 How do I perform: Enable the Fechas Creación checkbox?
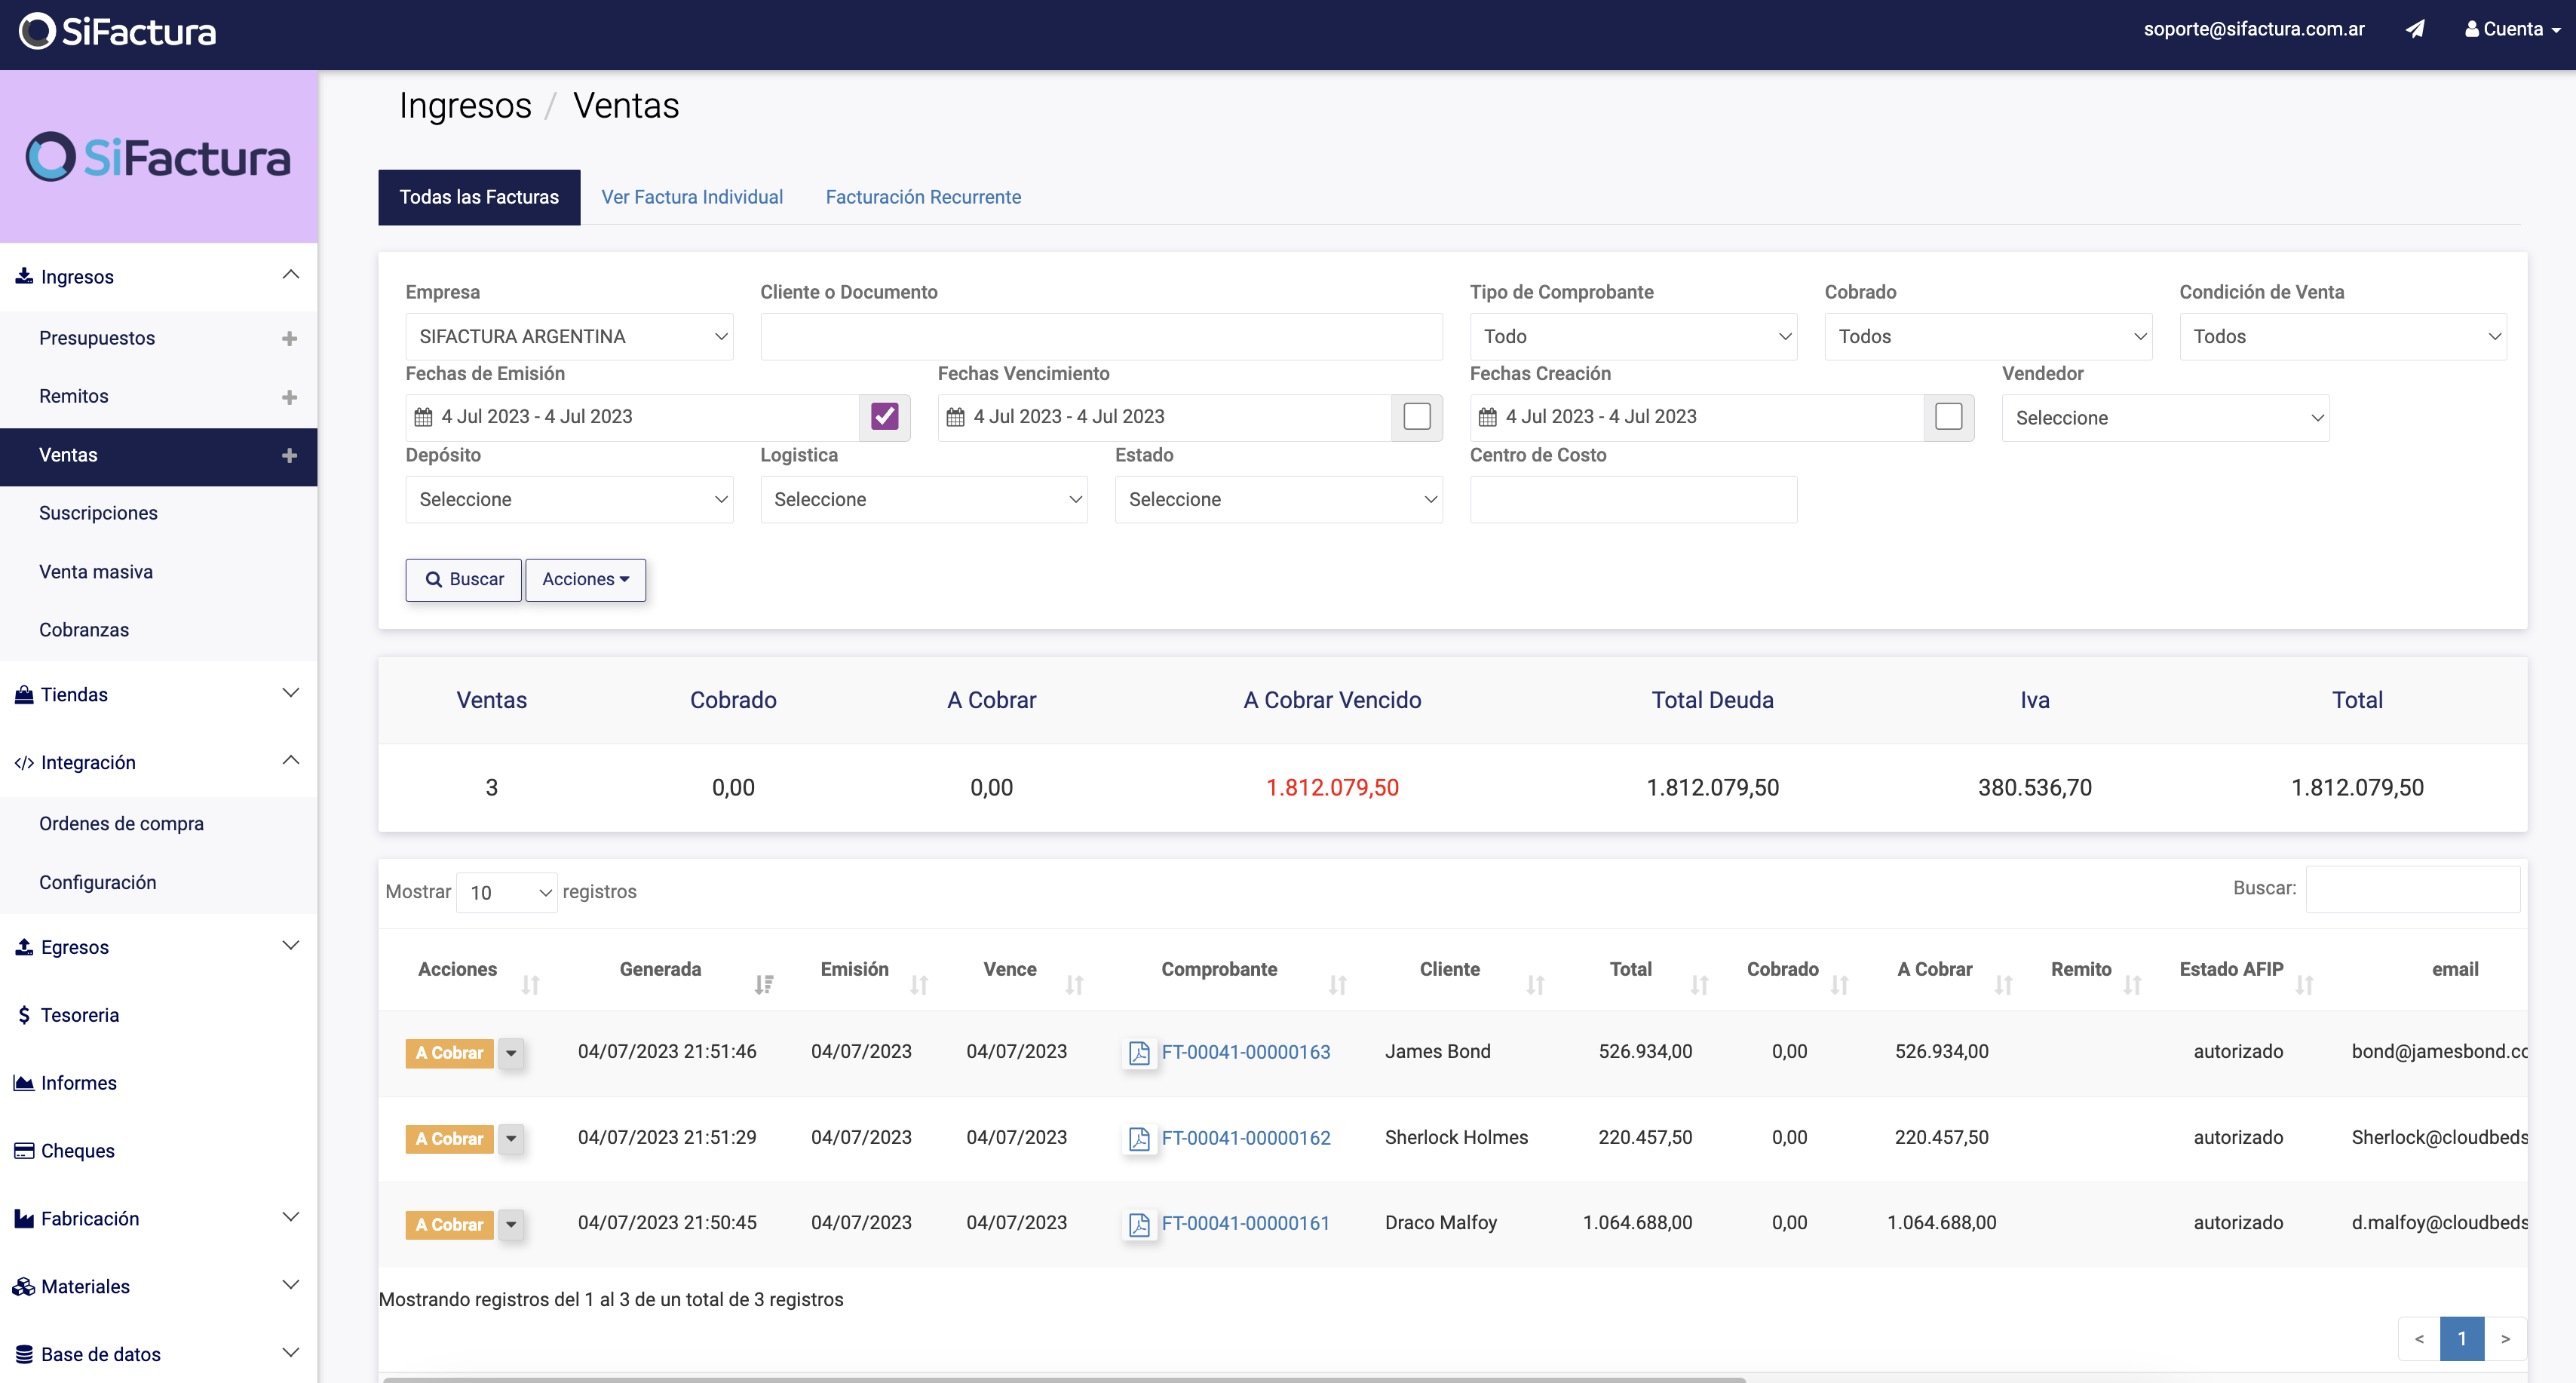coord(1948,417)
